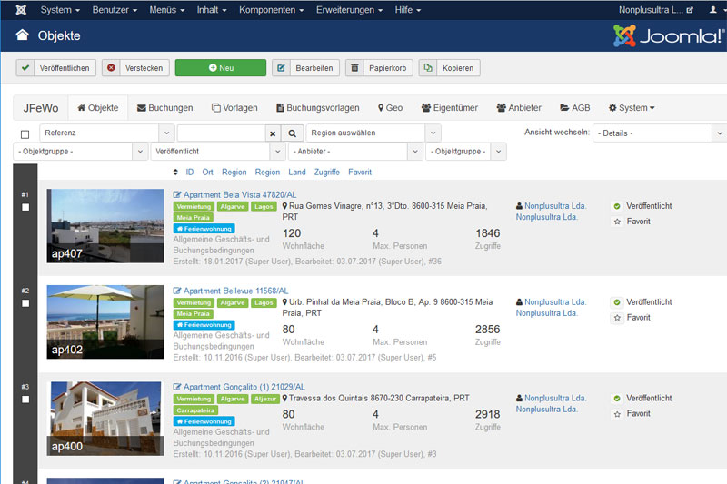Click the home icon beside Objekte title
This screenshot has width=727, height=484.
[22, 35]
